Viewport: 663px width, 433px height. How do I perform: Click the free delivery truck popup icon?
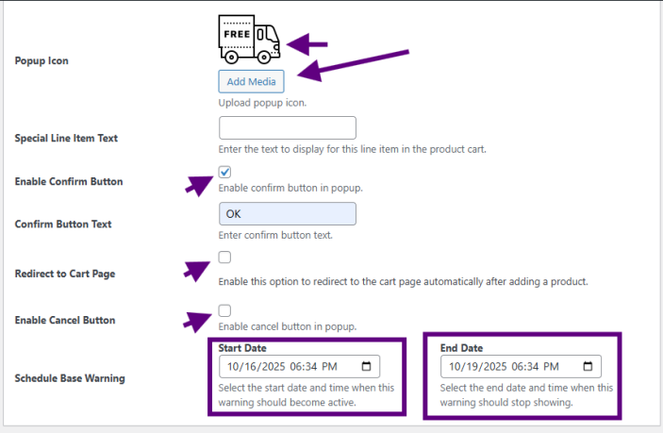[x=249, y=39]
